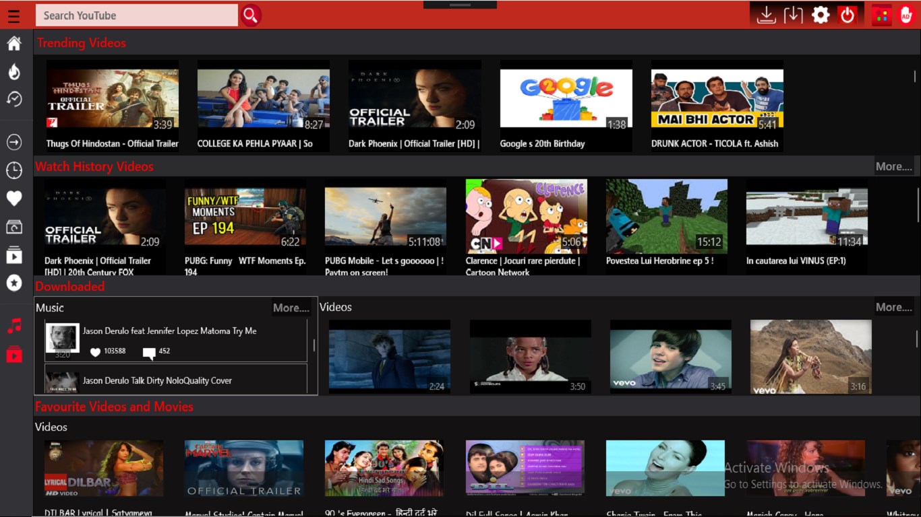This screenshot has height=517, width=921.
Task: Open the 5:11:08 PUBG Mobile thumbnail
Action: 386,217
